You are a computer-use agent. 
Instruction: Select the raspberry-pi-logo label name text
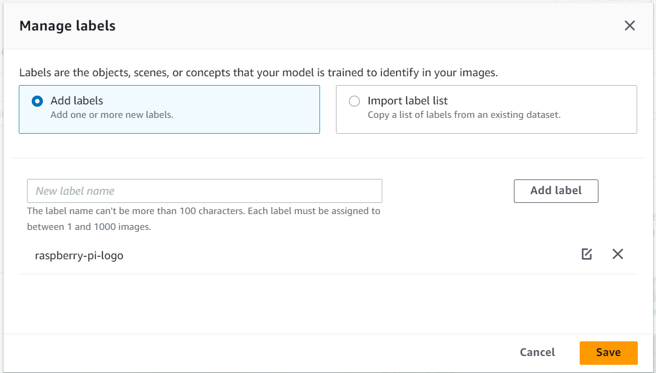pyautogui.click(x=79, y=256)
